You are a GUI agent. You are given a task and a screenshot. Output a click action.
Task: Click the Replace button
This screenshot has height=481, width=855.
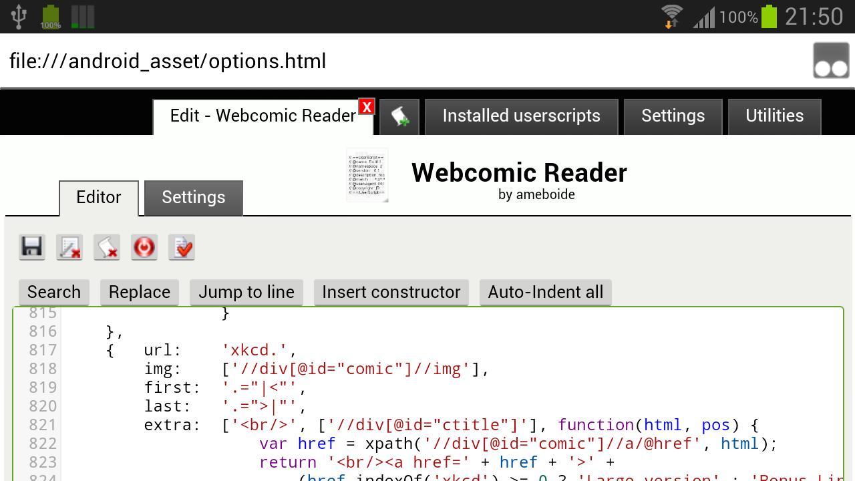pos(140,293)
